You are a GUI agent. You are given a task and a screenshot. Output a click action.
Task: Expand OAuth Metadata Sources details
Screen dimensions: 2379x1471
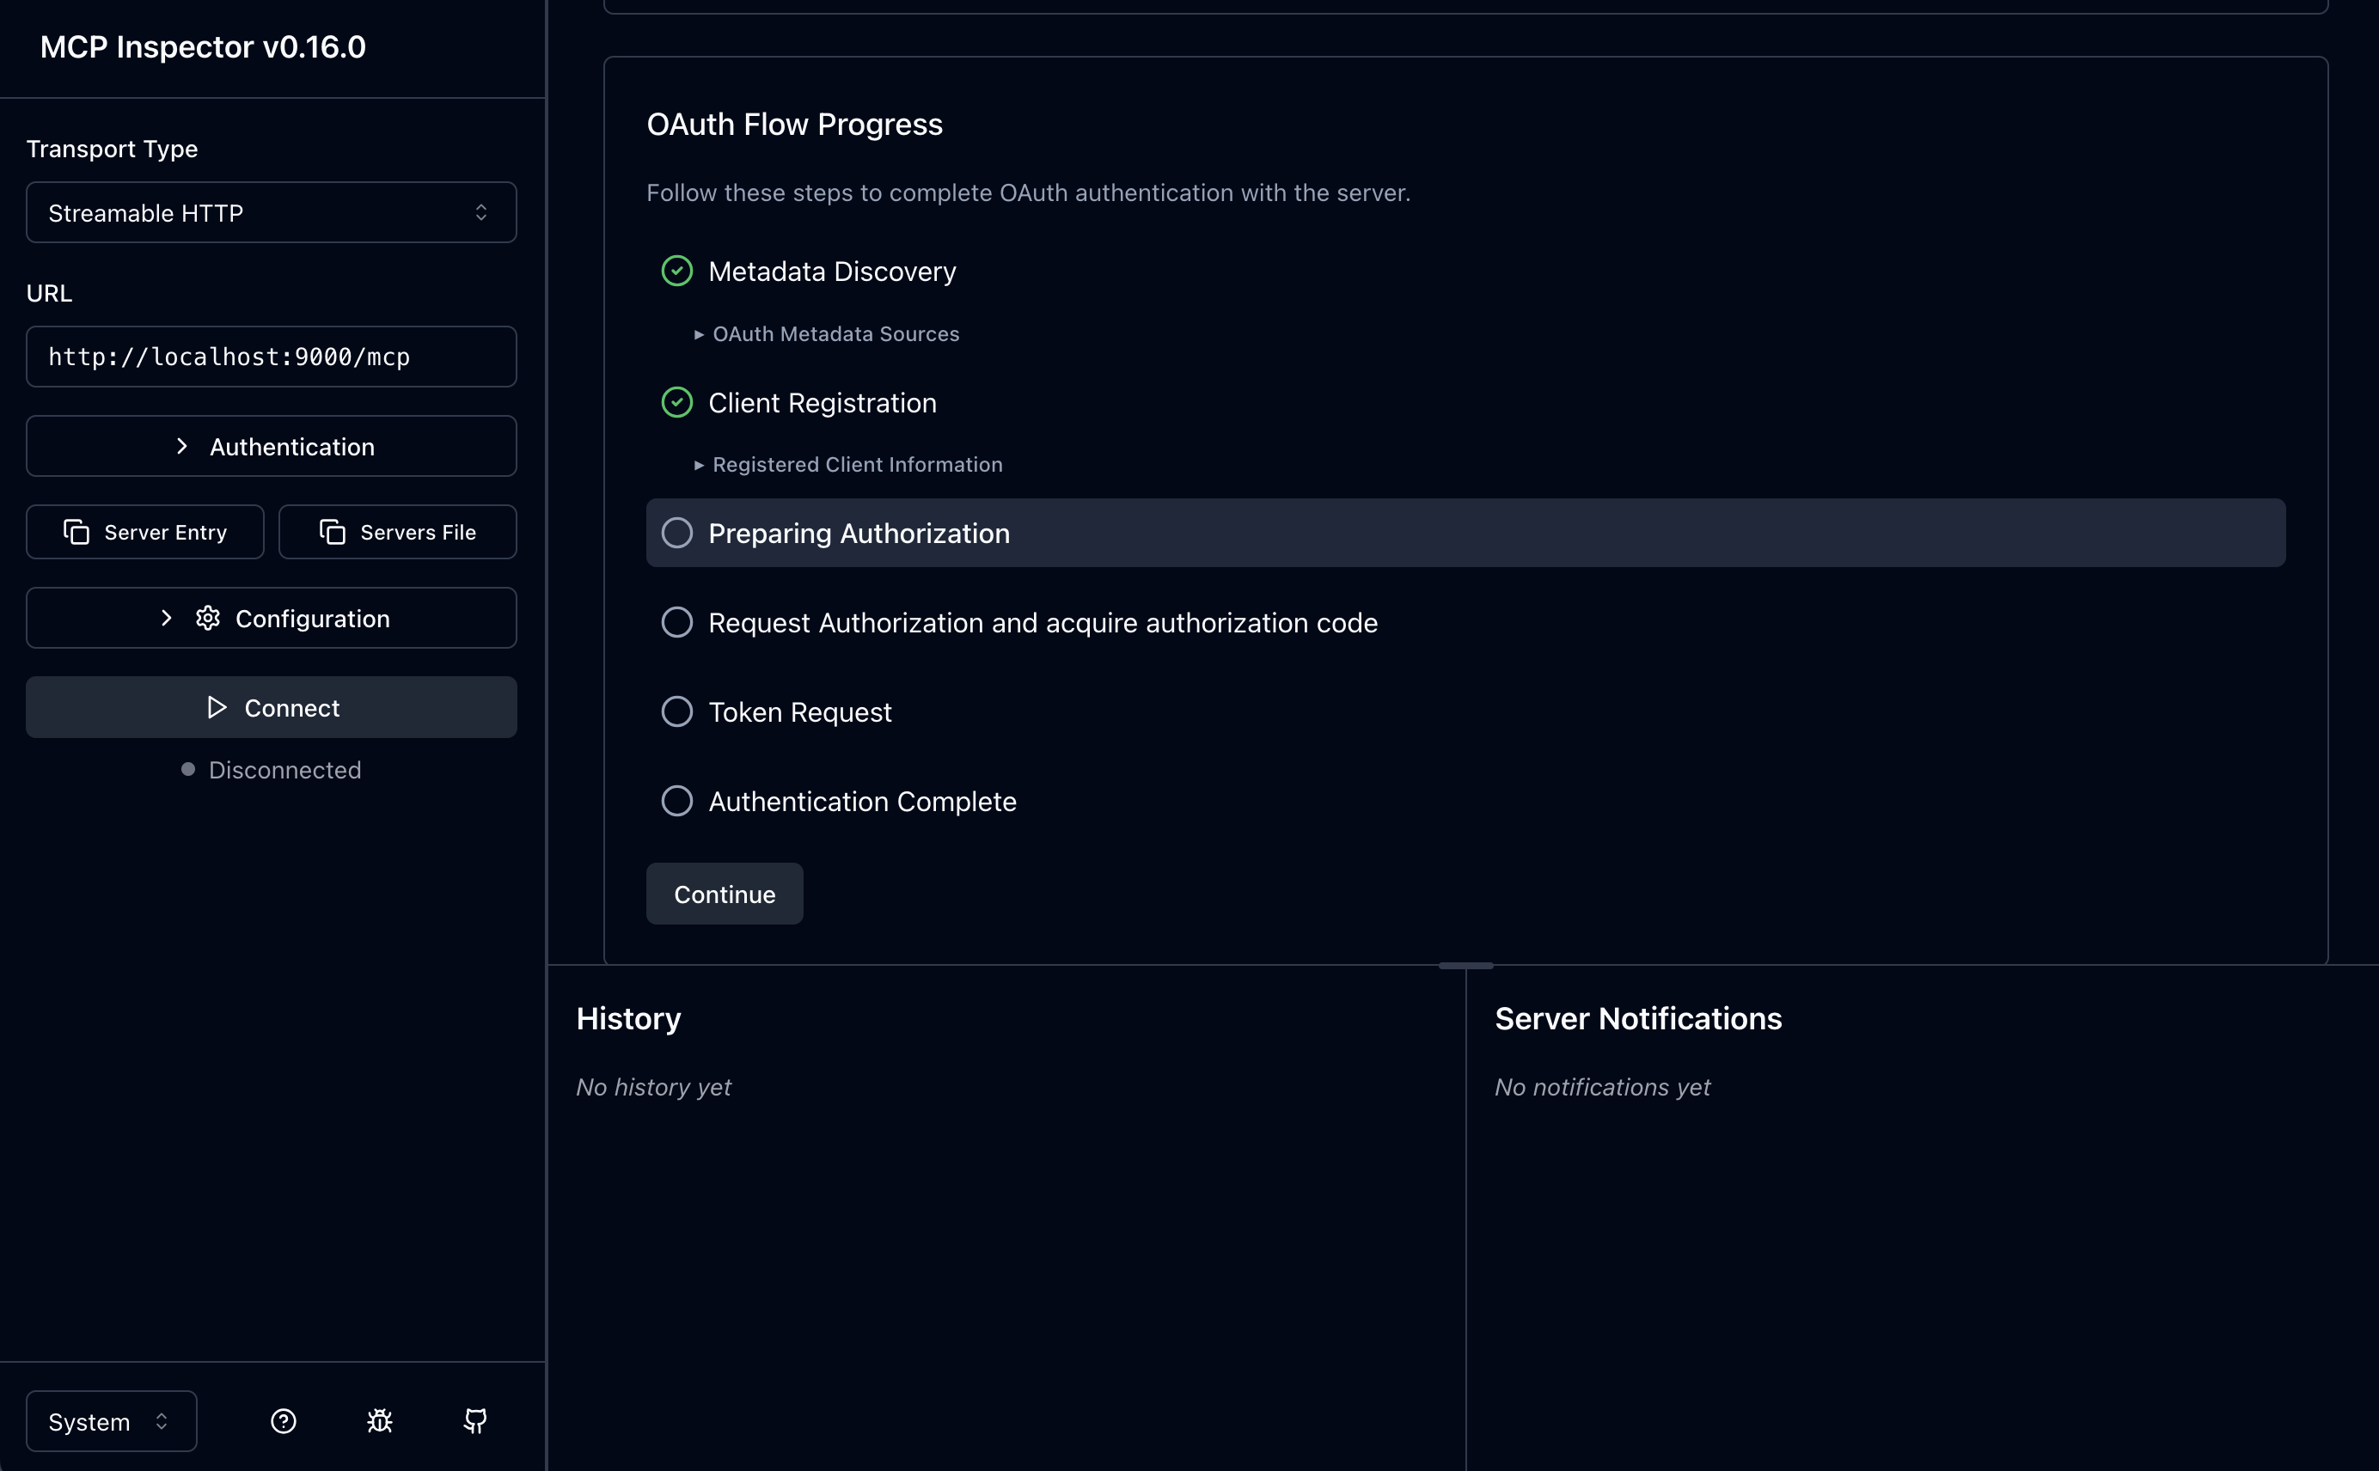pos(827,333)
